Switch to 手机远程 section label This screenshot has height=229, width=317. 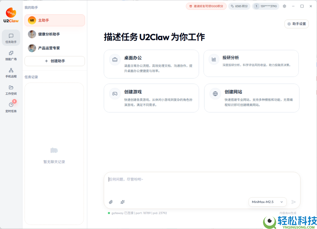[x=11, y=77]
